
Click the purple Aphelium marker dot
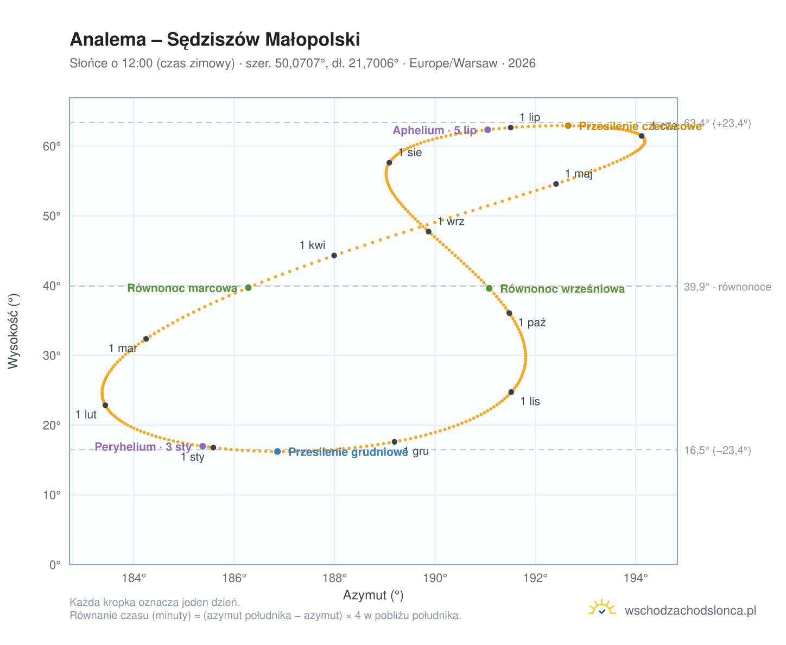487,130
